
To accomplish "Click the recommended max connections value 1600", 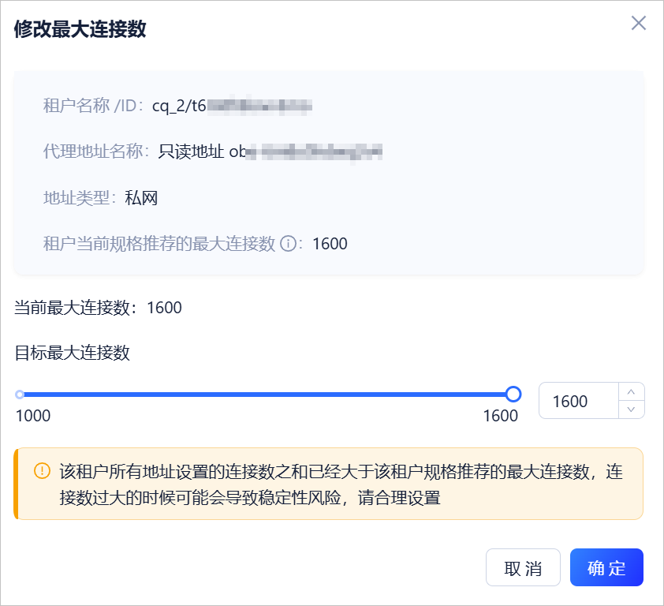I will point(330,244).
